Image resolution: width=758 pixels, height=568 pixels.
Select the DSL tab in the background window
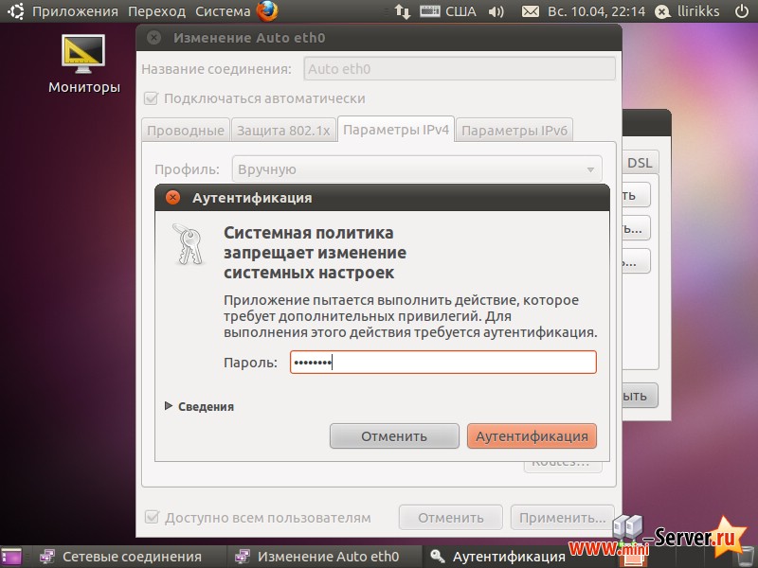(640, 162)
